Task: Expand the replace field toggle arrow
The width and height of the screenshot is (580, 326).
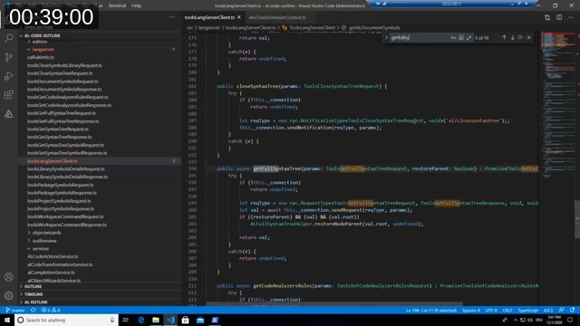Action: coord(386,38)
